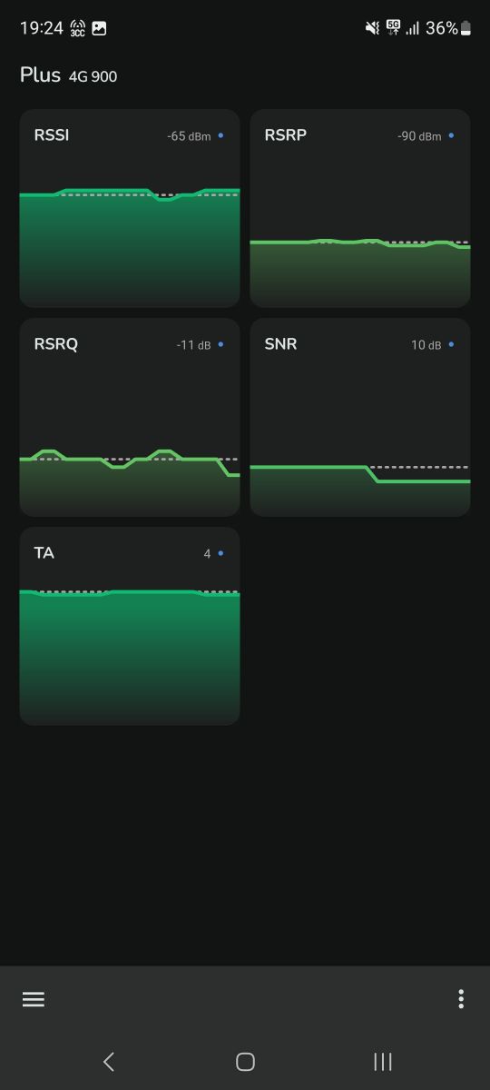Tap the blue dot beside RSRQ value

220,344
